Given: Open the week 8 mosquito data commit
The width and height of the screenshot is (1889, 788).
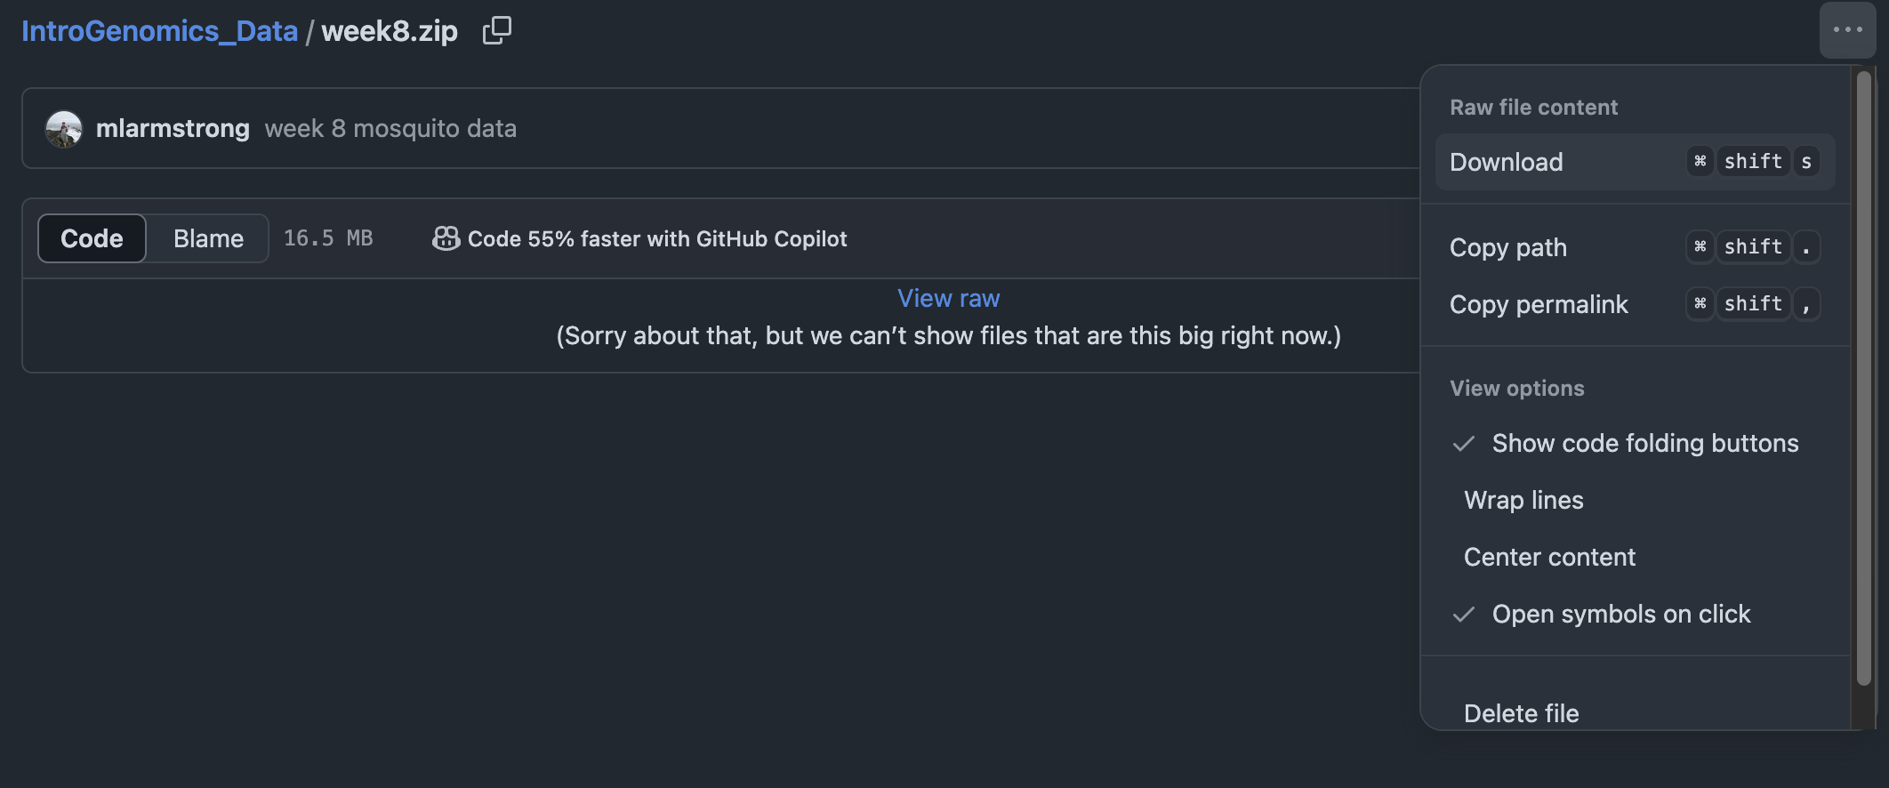Looking at the screenshot, I should point(390,128).
